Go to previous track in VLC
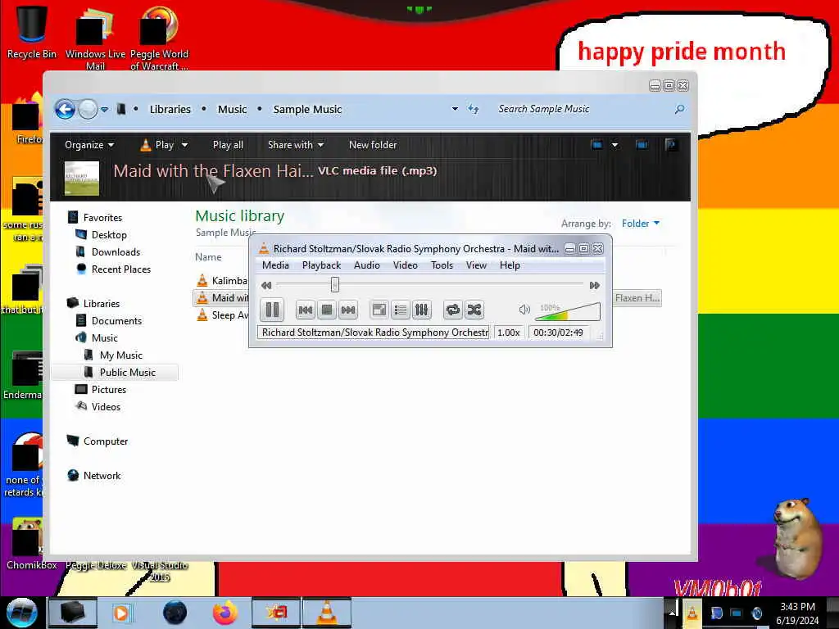The image size is (839, 629). 306,310
